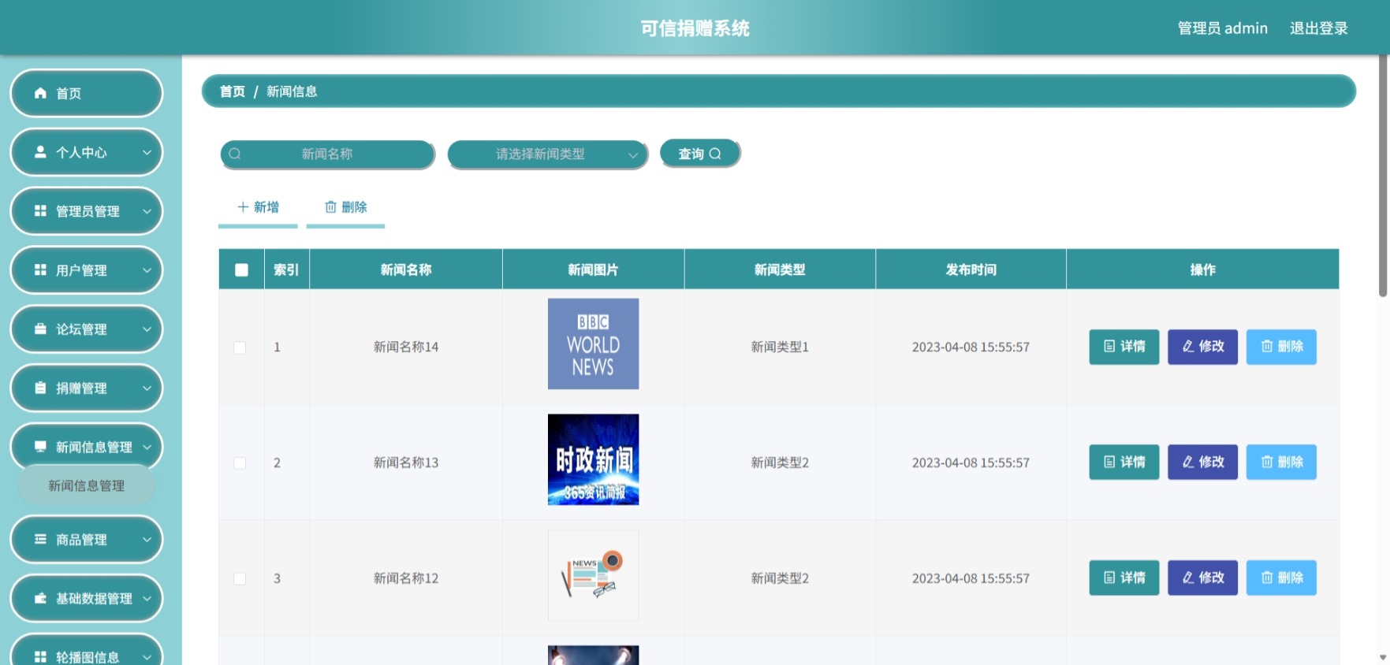This screenshot has width=1390, height=665.
Task: Click the 管理员 admin label
Action: 1222,28
